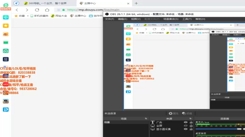The height and width of the screenshot is (137, 245).
Task: Open the OBS 场景集合(S) menu
Action: pyautogui.click(x=171, y=19)
